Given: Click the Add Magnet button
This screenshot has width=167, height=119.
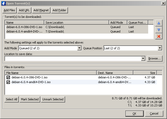Looking at the screenshot, I should click(41, 10).
